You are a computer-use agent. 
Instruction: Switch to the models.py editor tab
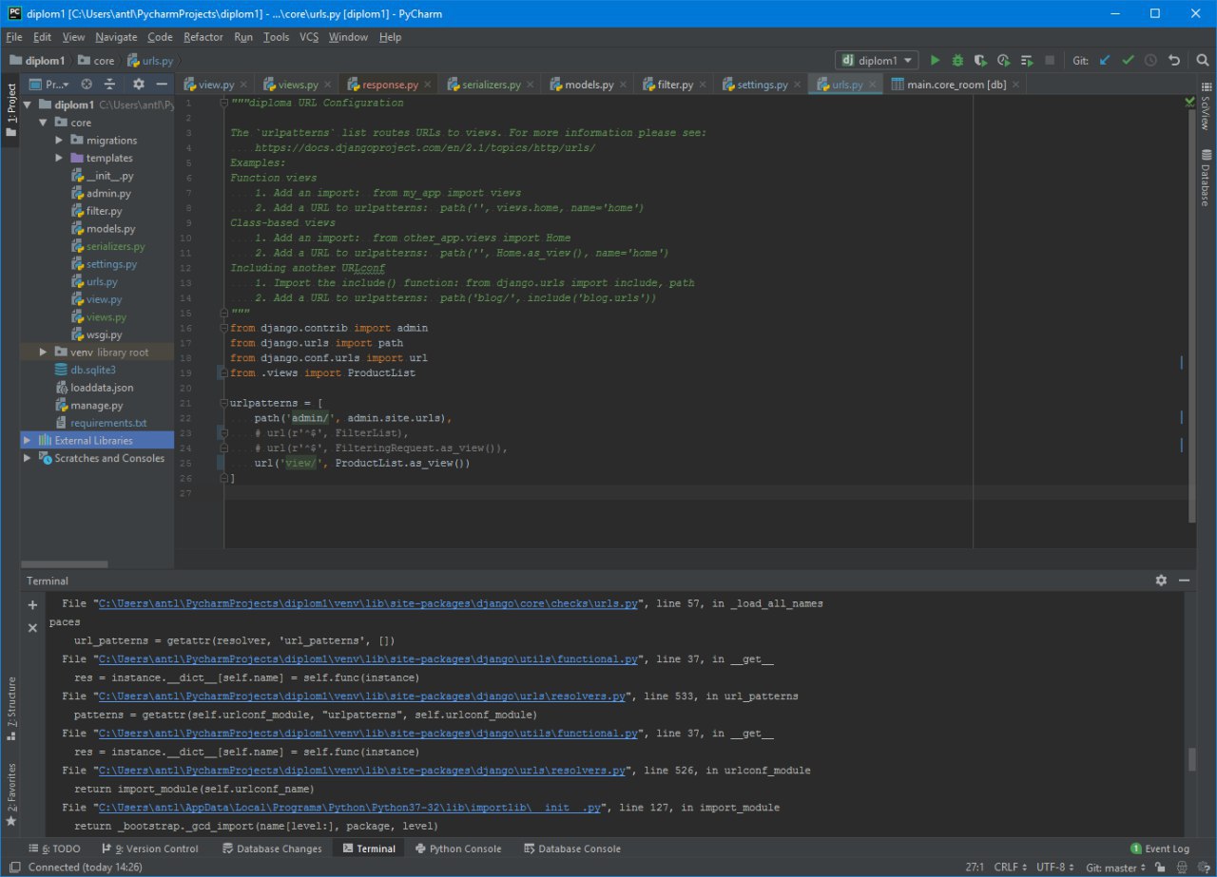pos(589,85)
